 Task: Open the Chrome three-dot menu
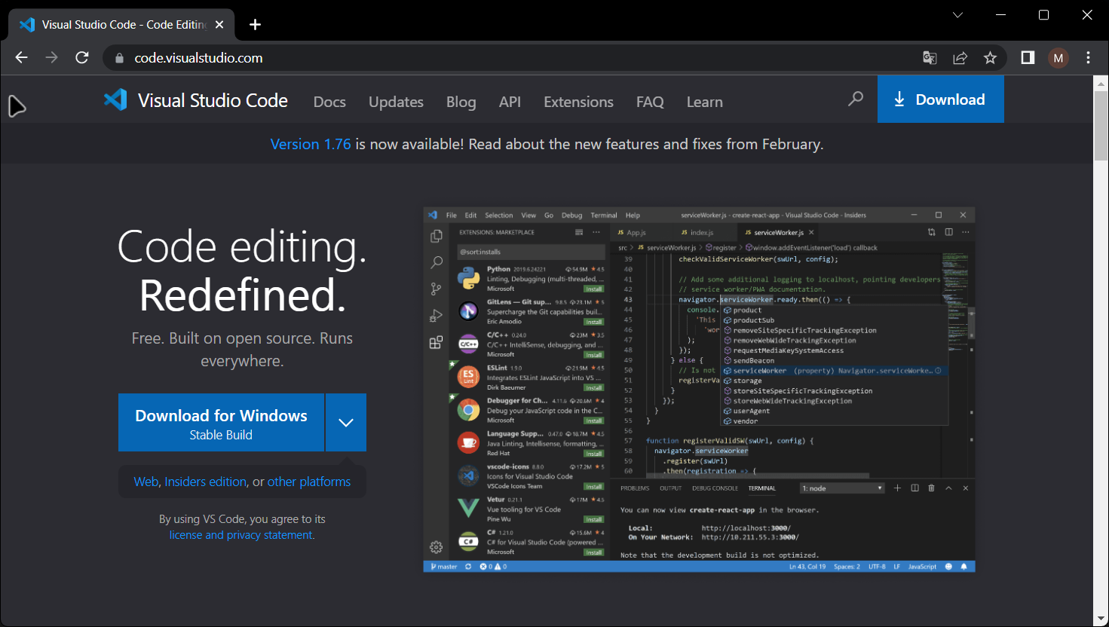1088,58
